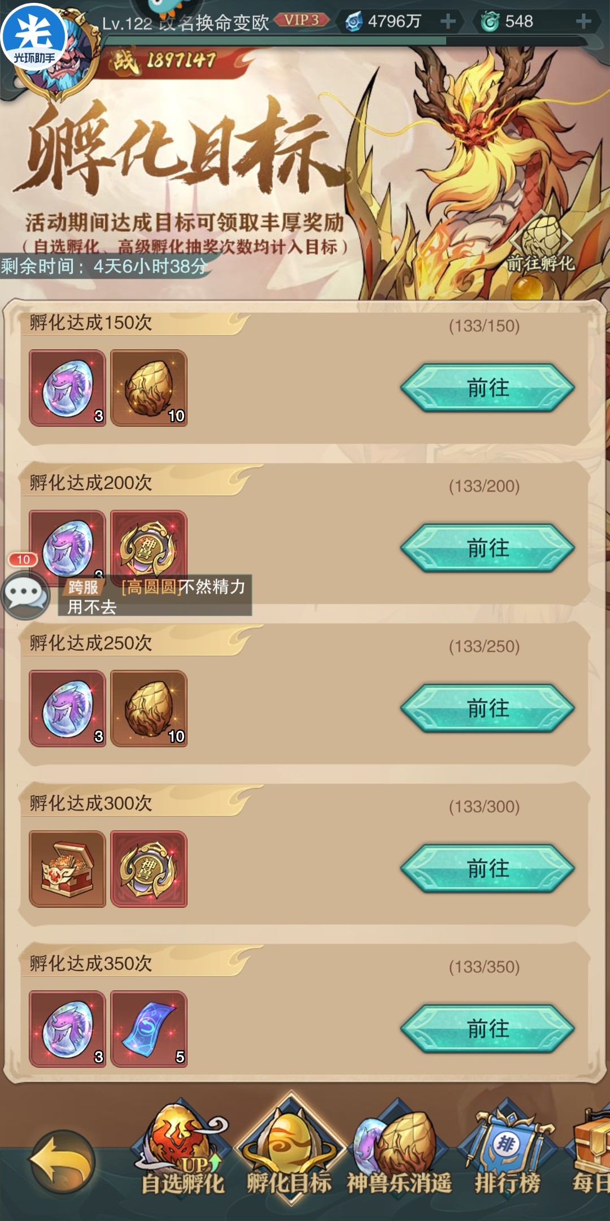Tap the yellow back arrow icon
The image size is (610, 1221).
click(x=62, y=1162)
